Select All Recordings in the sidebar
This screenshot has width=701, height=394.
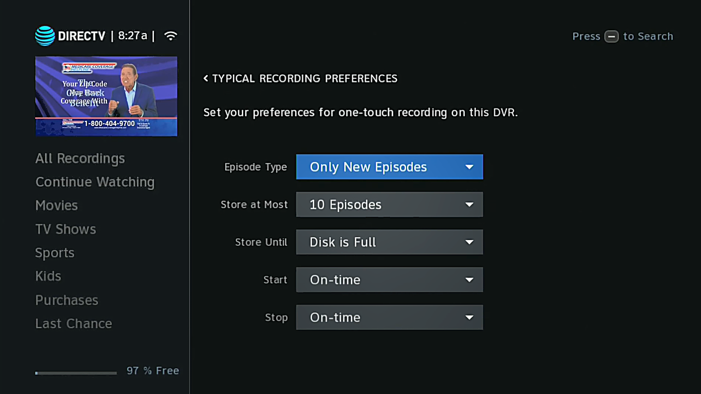coord(80,158)
